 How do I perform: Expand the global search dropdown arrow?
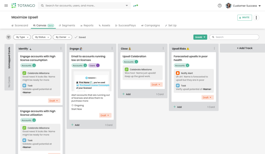(x=127, y=6)
